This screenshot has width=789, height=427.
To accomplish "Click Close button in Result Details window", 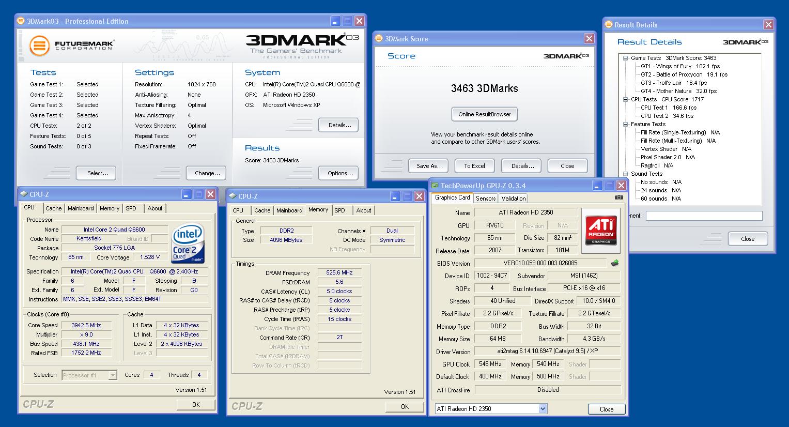I will point(748,239).
